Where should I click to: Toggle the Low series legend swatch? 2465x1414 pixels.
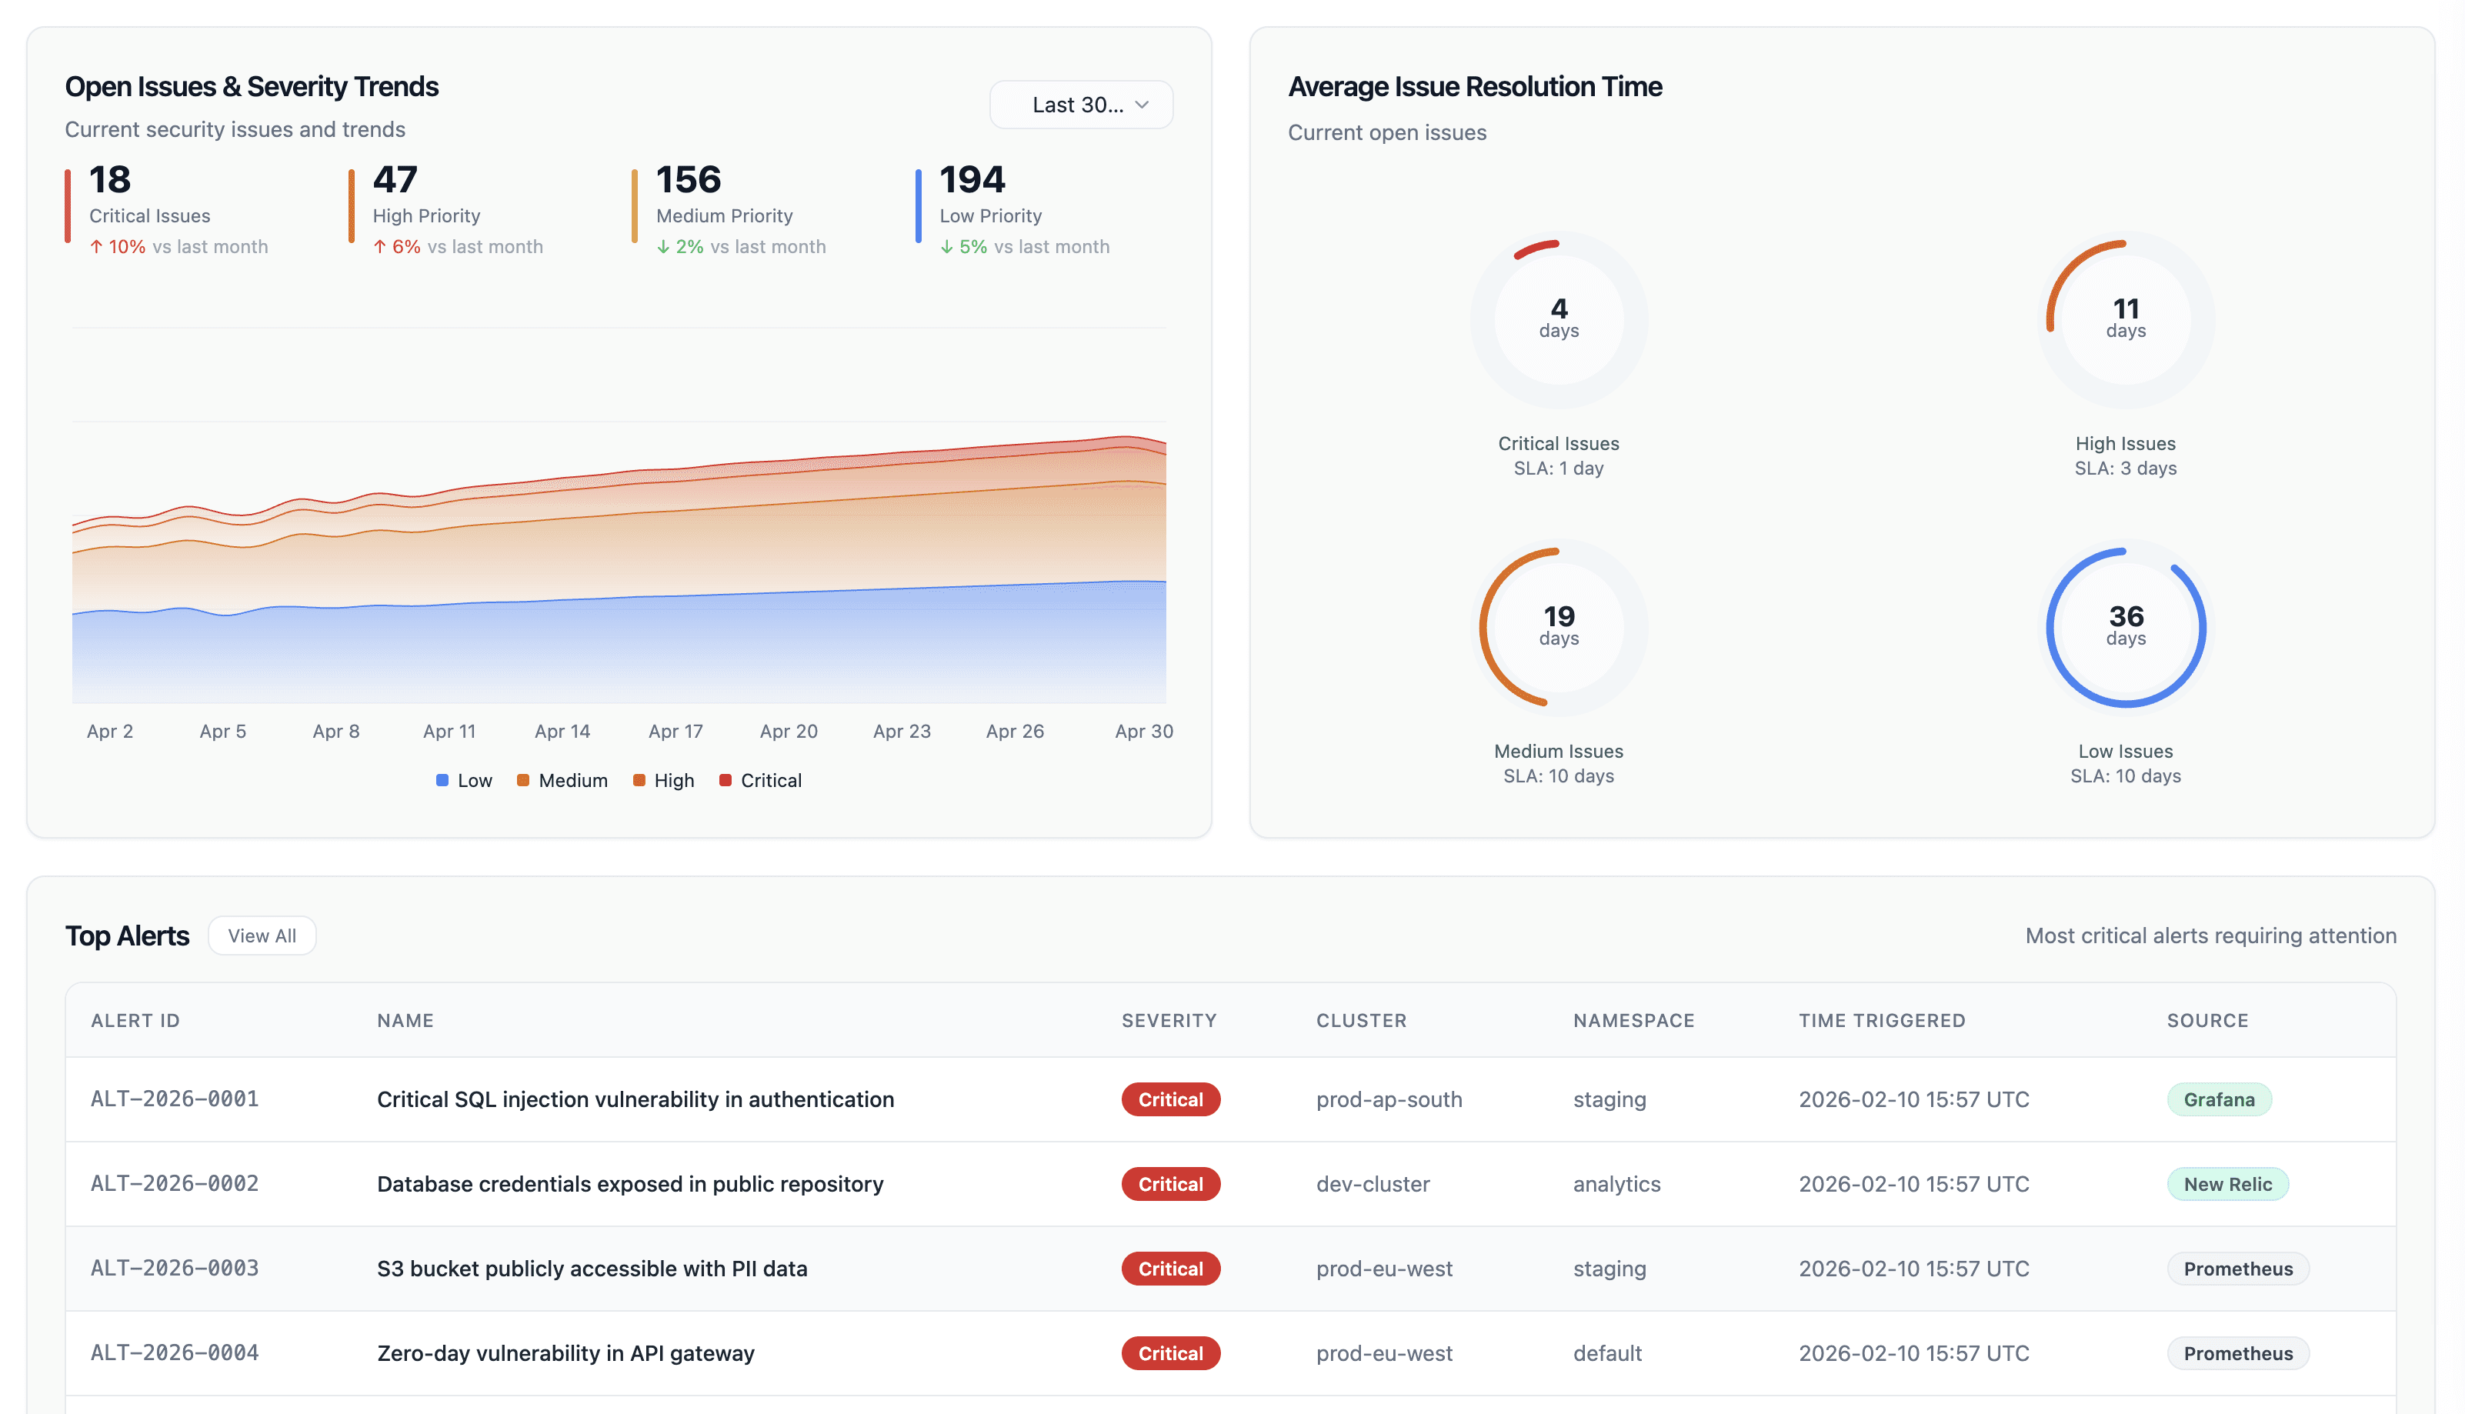click(x=443, y=781)
